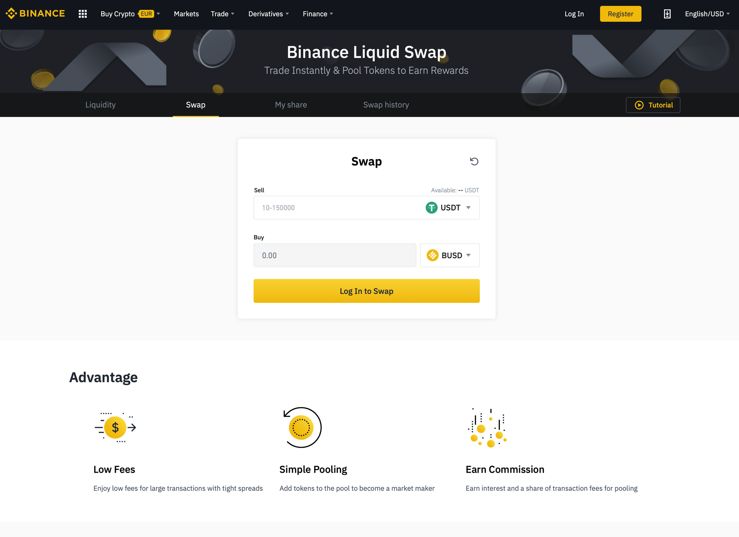Click the download app icon
The image size is (739, 537).
coord(667,14)
